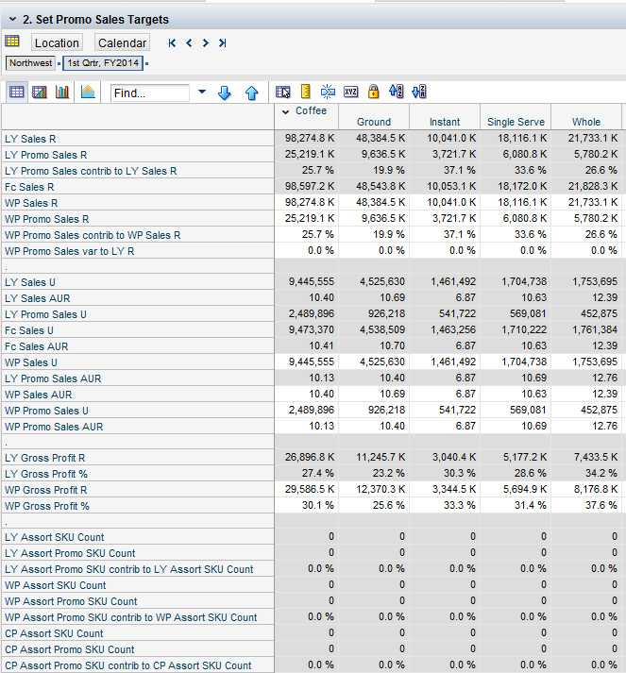The image size is (626, 673).
Task: Click inside the Find text field
Action: point(151,93)
